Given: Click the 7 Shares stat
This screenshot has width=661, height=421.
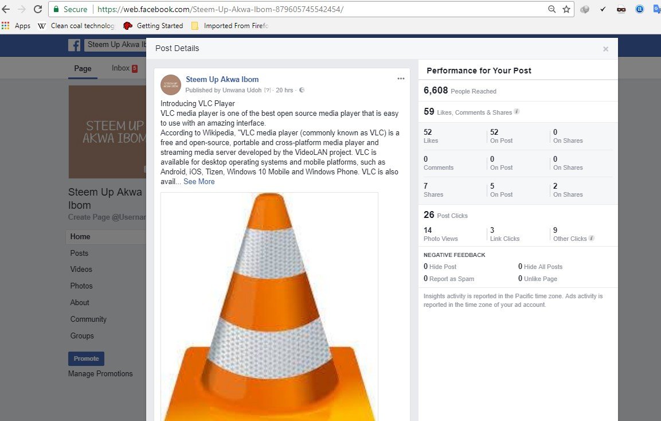Looking at the screenshot, I should click(433, 190).
